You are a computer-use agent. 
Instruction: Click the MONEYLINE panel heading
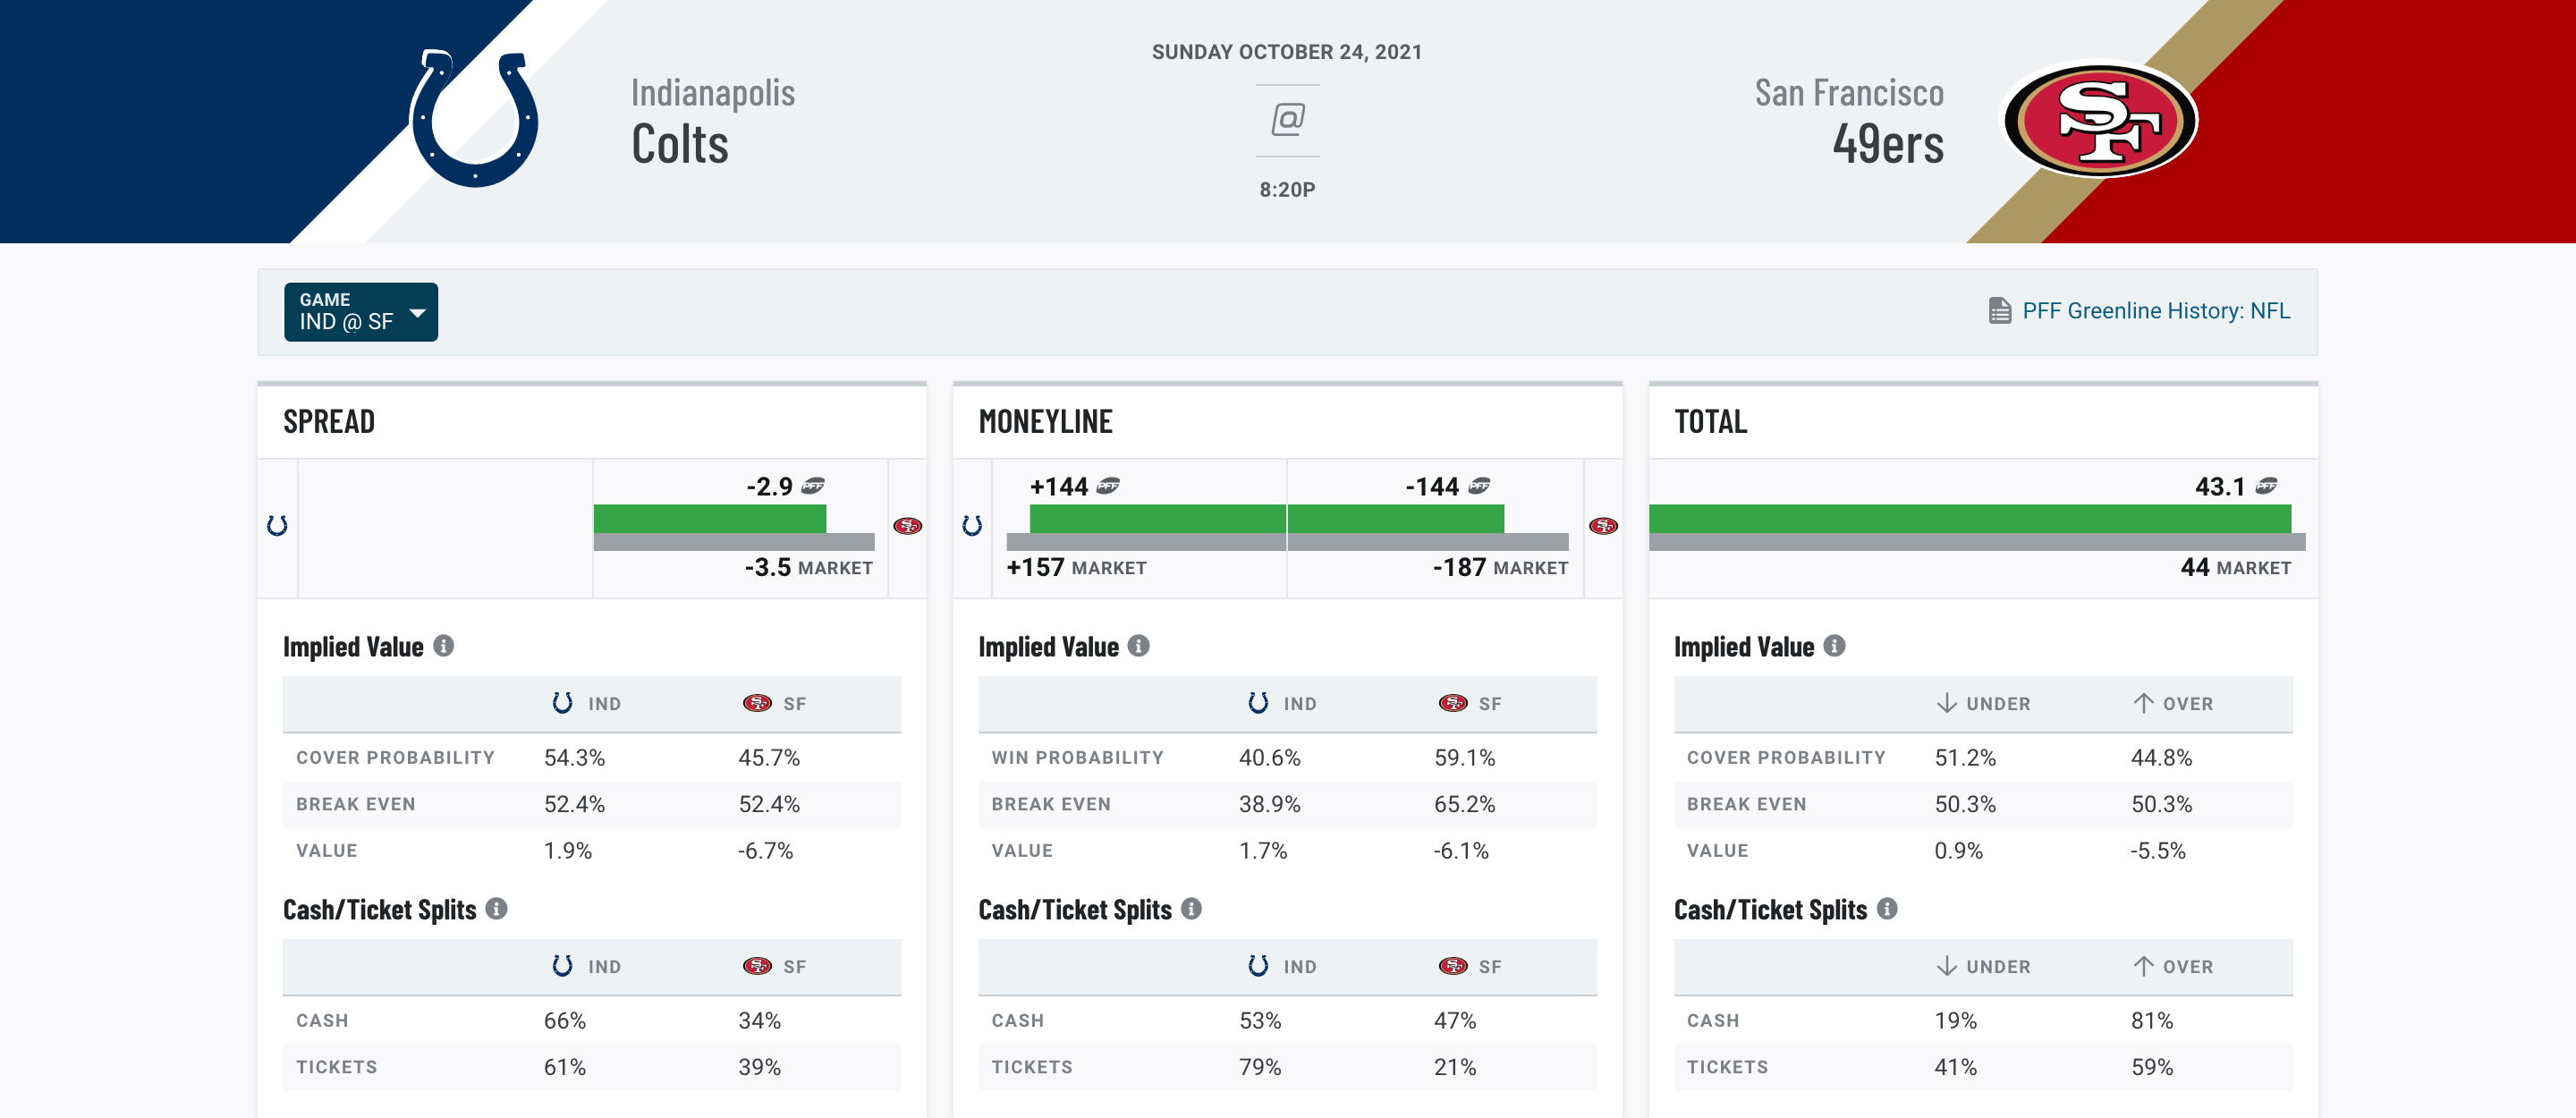1045,422
